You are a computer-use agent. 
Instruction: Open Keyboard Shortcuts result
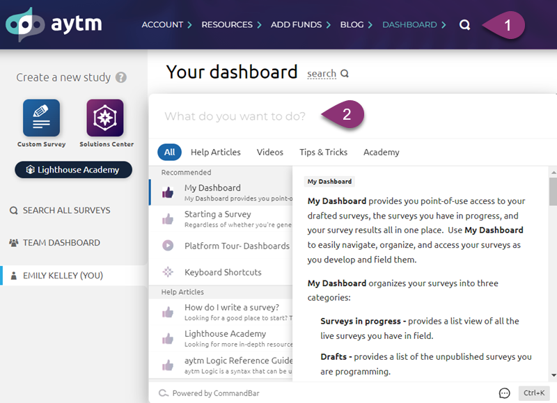click(x=221, y=272)
